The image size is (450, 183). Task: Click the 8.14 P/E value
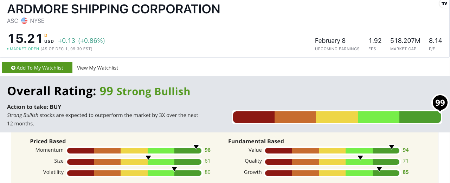click(x=435, y=41)
